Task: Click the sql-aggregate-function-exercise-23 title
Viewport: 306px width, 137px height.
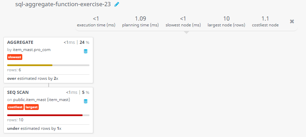Action: click(x=63, y=4)
